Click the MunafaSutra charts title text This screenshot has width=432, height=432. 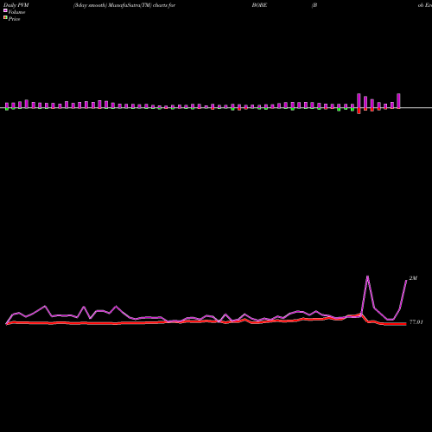click(124, 5)
